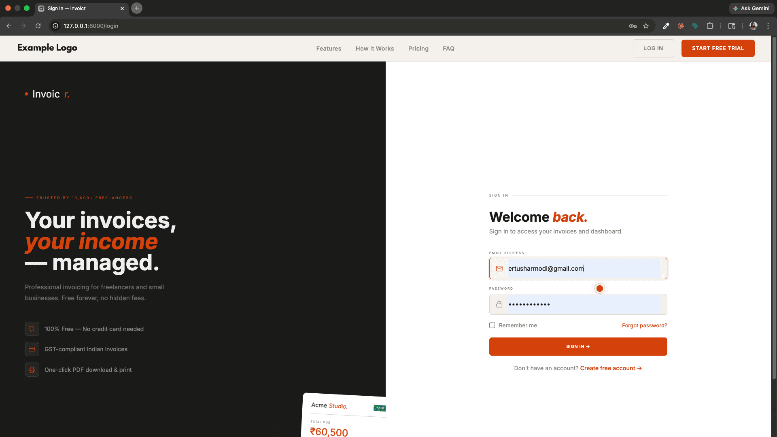
Task: Click START FREE TRIAL button
Action: [x=718, y=48]
